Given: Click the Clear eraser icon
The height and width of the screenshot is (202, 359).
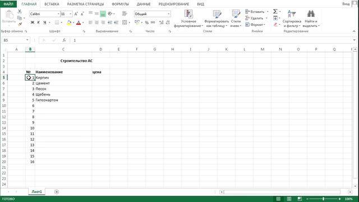Looking at the screenshot, I should point(275,24).
